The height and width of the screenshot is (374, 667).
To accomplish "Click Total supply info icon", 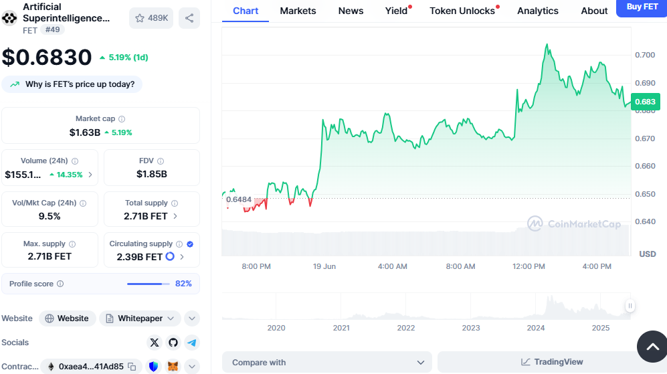I will click(x=175, y=203).
